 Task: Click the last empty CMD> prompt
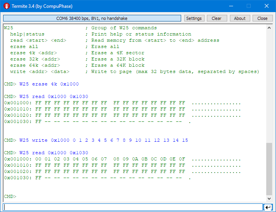point(10,196)
